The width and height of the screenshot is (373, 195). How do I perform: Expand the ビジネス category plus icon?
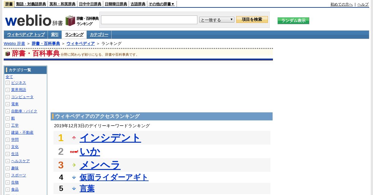7,83
